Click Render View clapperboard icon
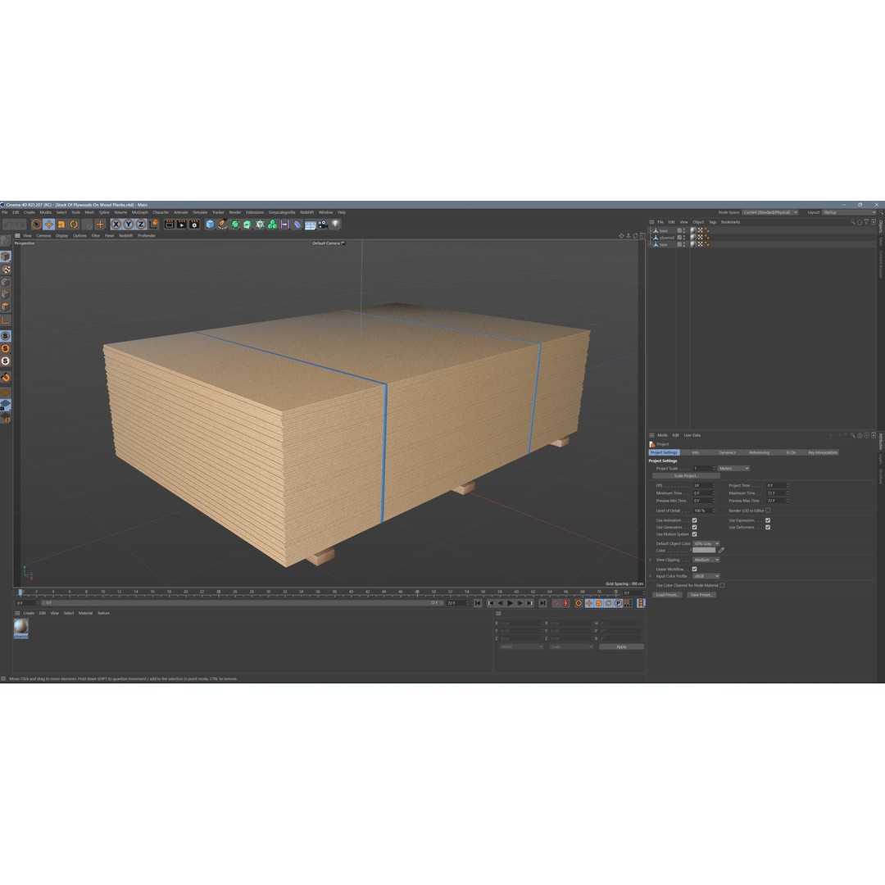Viewport: 885px width, 885px height. (169, 224)
